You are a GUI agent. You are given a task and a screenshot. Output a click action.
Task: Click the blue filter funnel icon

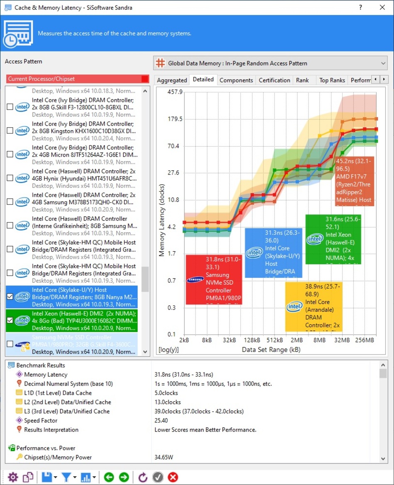click(x=66, y=477)
